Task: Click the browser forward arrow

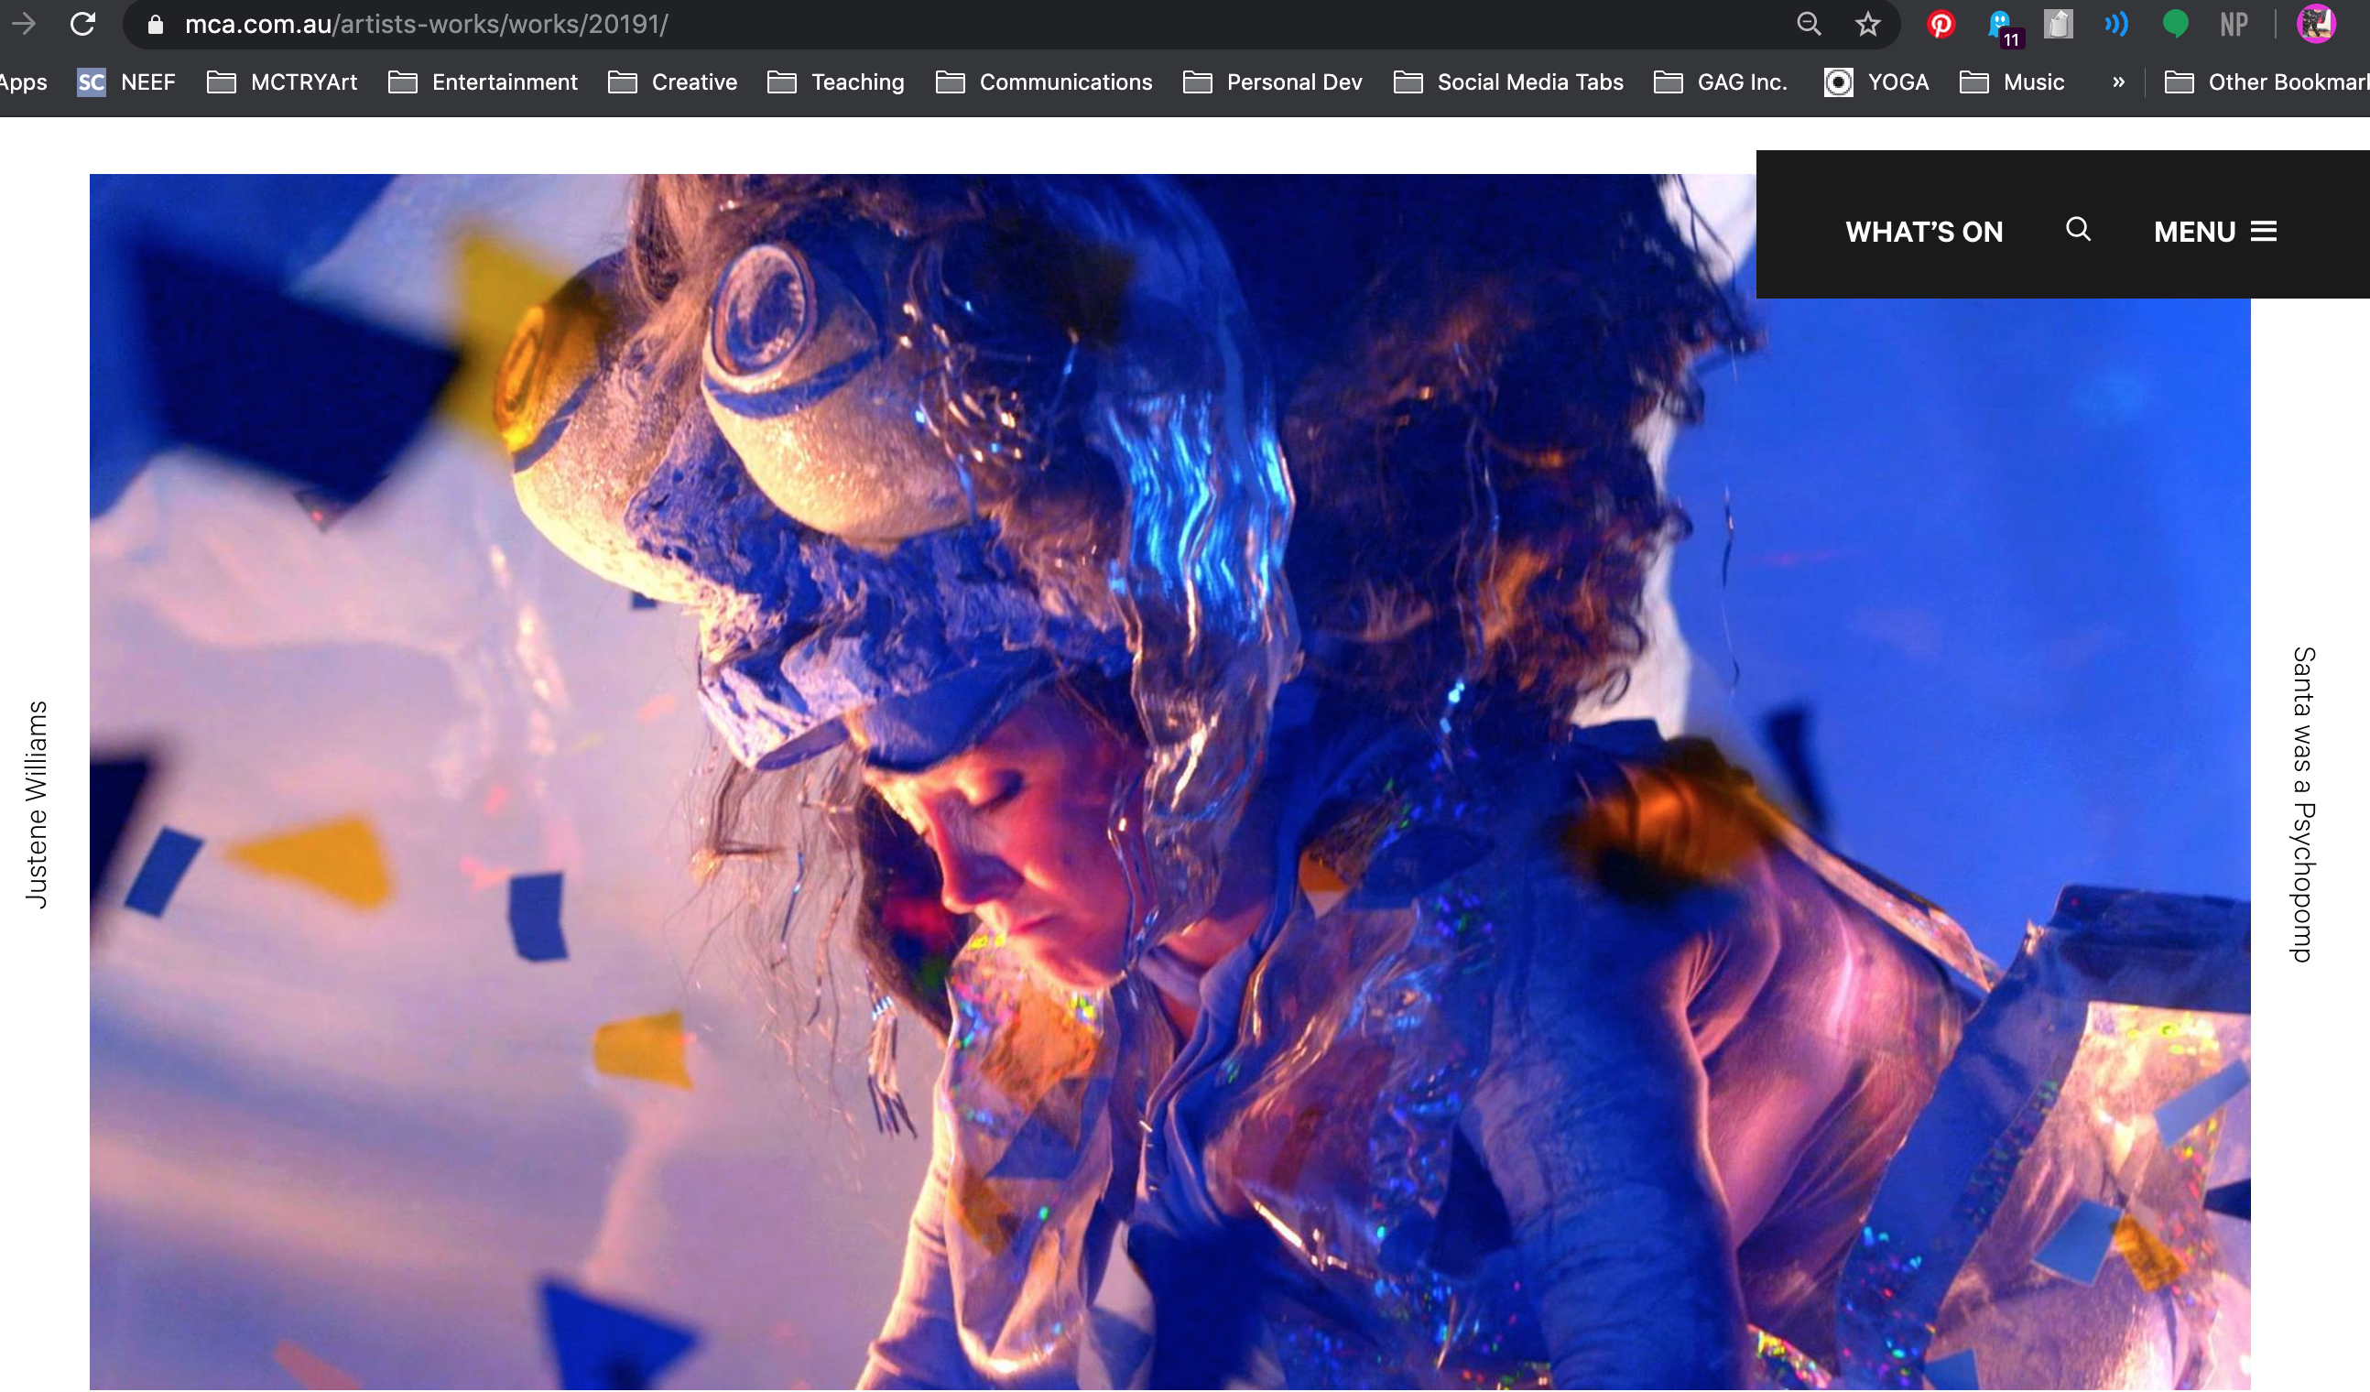Action: click(24, 24)
